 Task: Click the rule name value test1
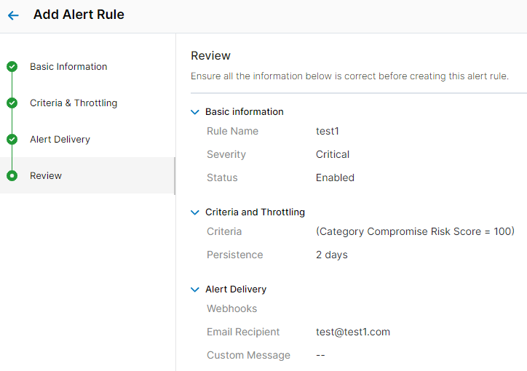(328, 132)
